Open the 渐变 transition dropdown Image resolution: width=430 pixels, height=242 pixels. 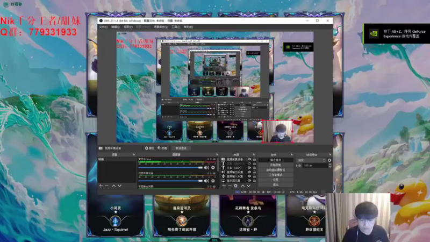pyautogui.click(x=312, y=160)
